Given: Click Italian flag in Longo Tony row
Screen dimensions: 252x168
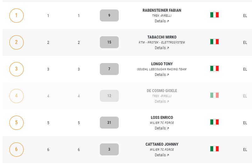Looking at the screenshot, I should point(215,68).
